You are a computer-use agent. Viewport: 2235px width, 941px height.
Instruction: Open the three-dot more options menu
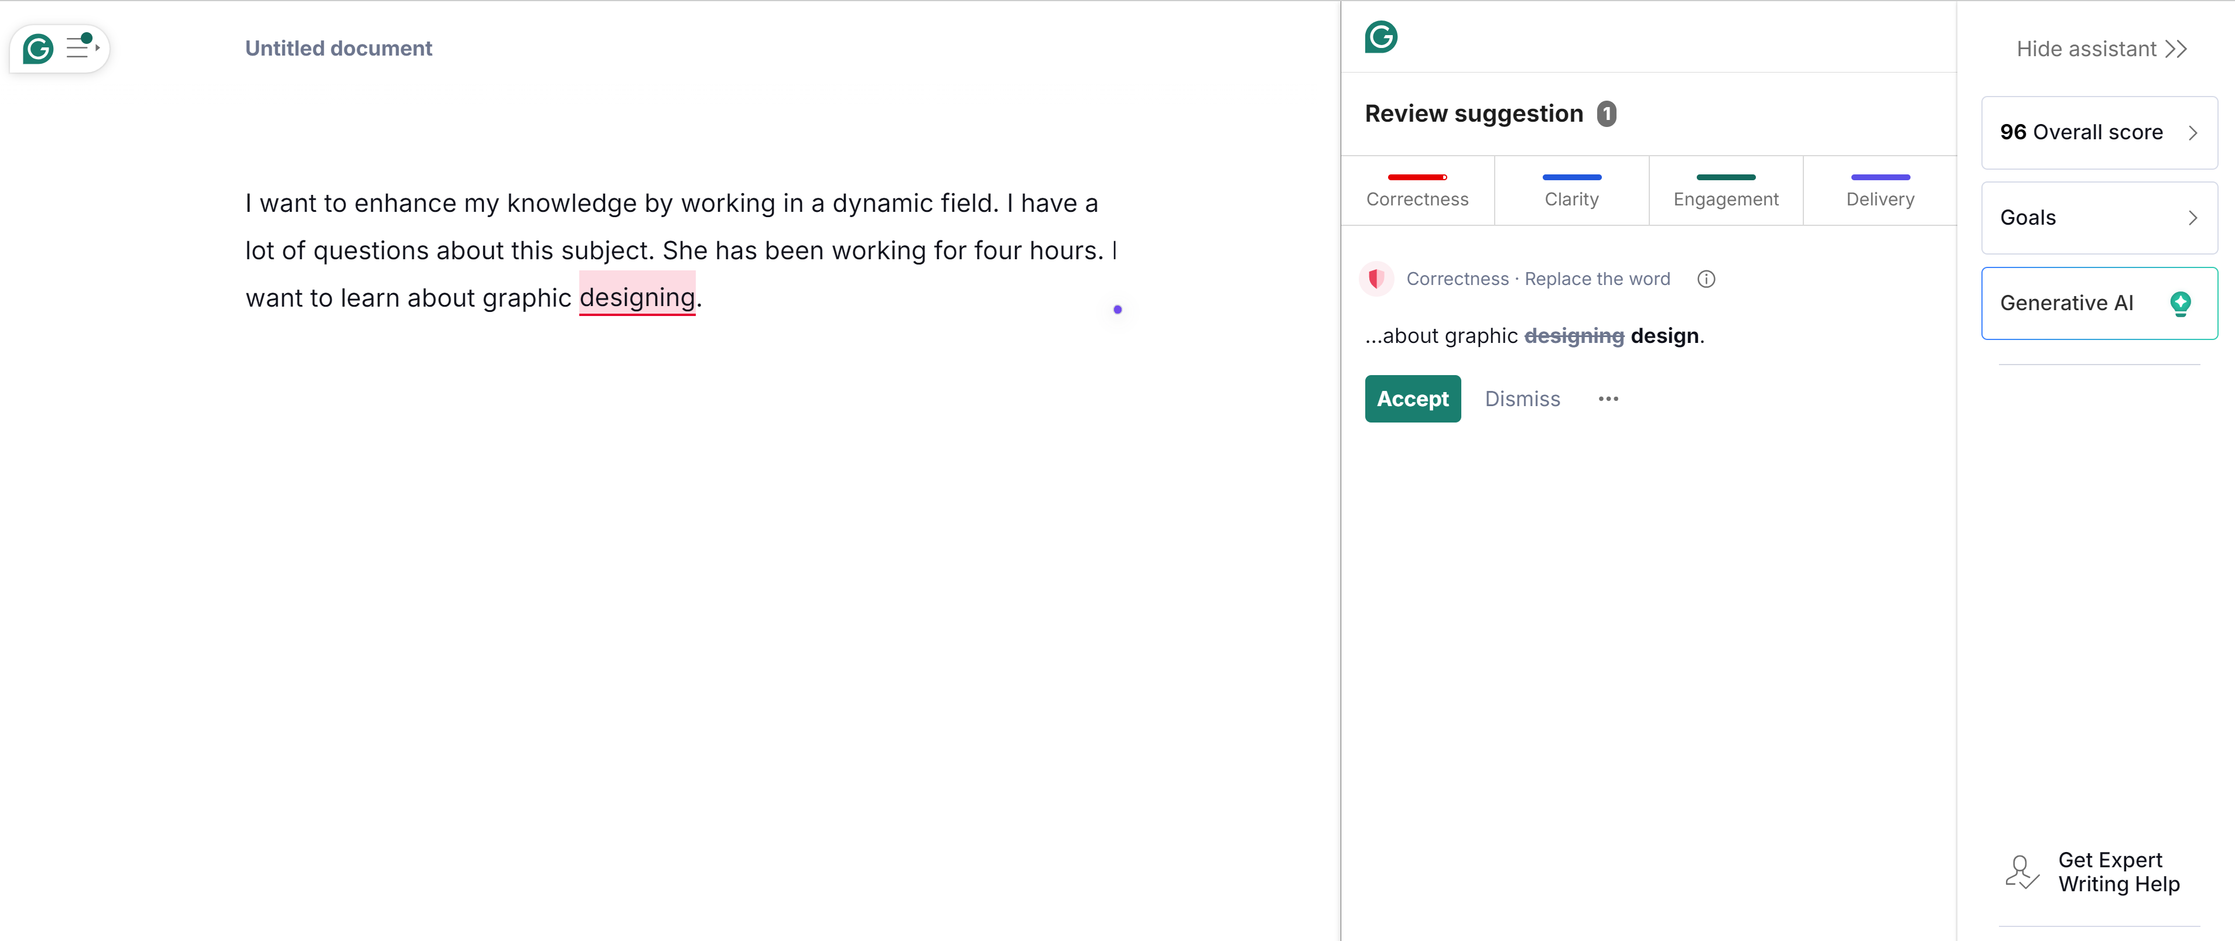pos(1608,399)
